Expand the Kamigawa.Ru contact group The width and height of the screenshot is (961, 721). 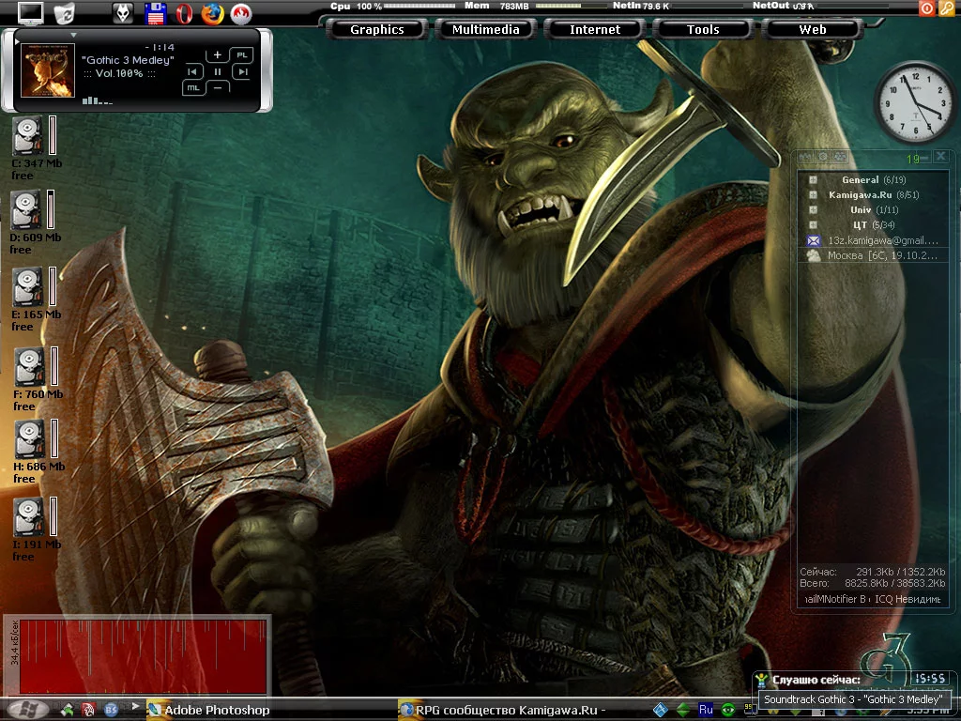click(814, 195)
